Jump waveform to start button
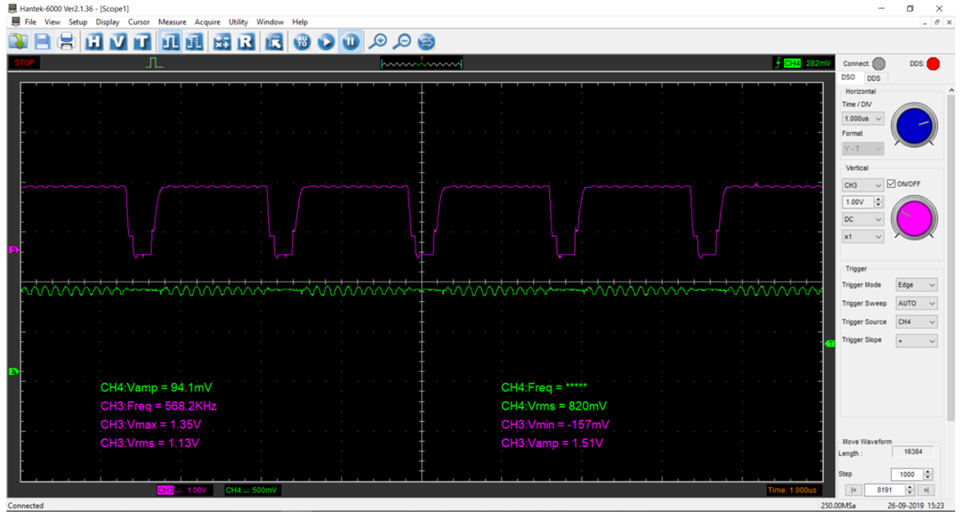 click(853, 490)
